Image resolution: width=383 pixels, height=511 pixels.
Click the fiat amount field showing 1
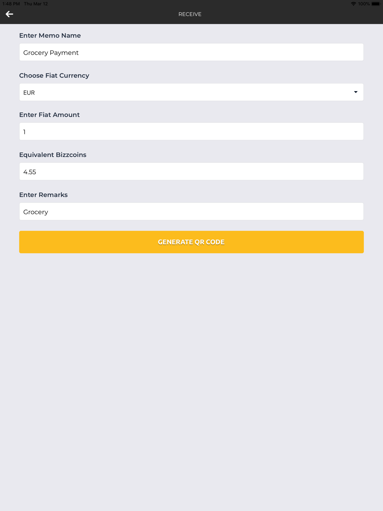[191, 131]
